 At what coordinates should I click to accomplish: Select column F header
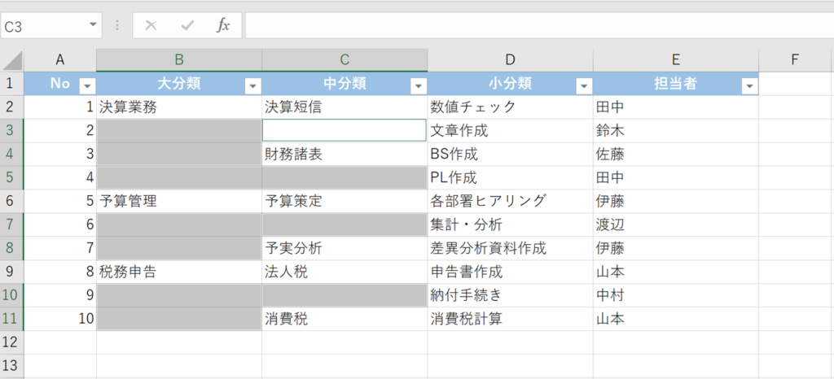point(795,59)
